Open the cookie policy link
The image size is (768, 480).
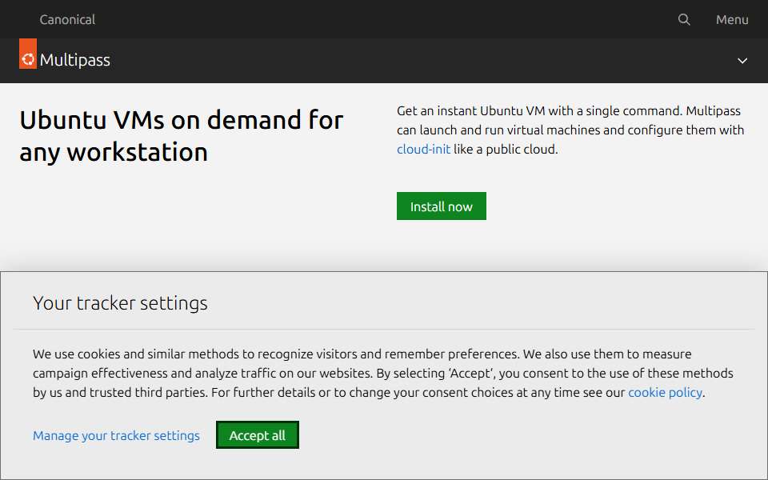click(665, 392)
